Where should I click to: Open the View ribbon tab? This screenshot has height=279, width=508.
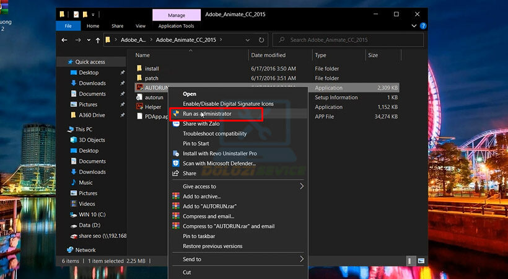141,26
